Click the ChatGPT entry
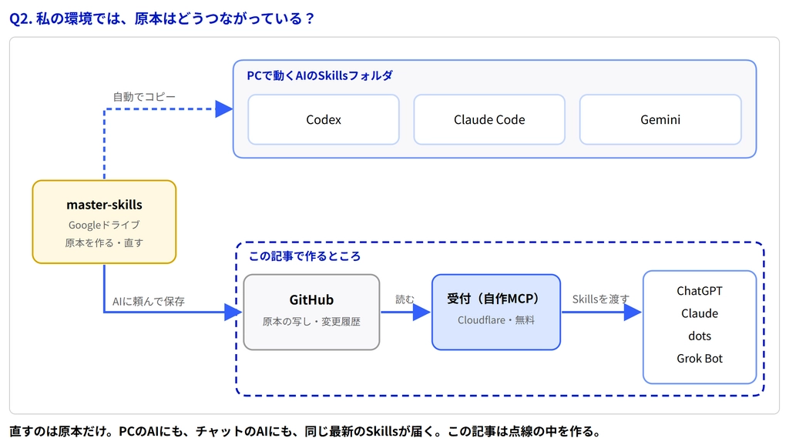This screenshot has width=789, height=448. (700, 291)
